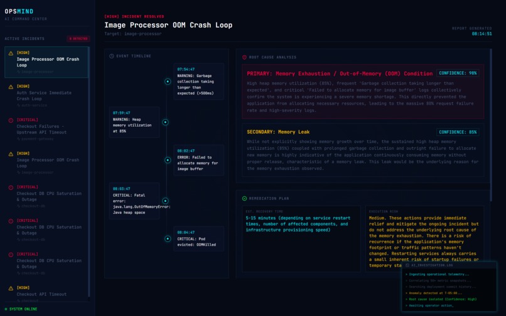Select the highlighted Image Processor OOM Crash Loop incident
This screenshot has width=506, height=316.
[x=46, y=62]
